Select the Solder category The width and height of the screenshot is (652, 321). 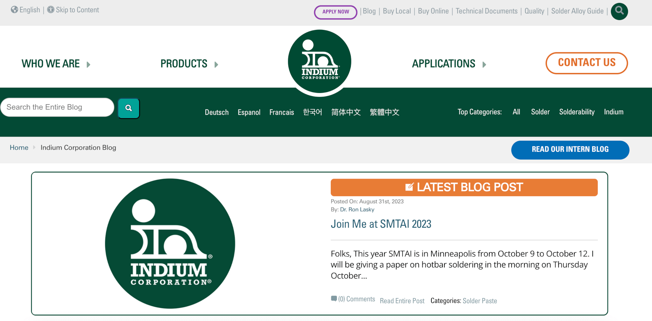pos(540,112)
